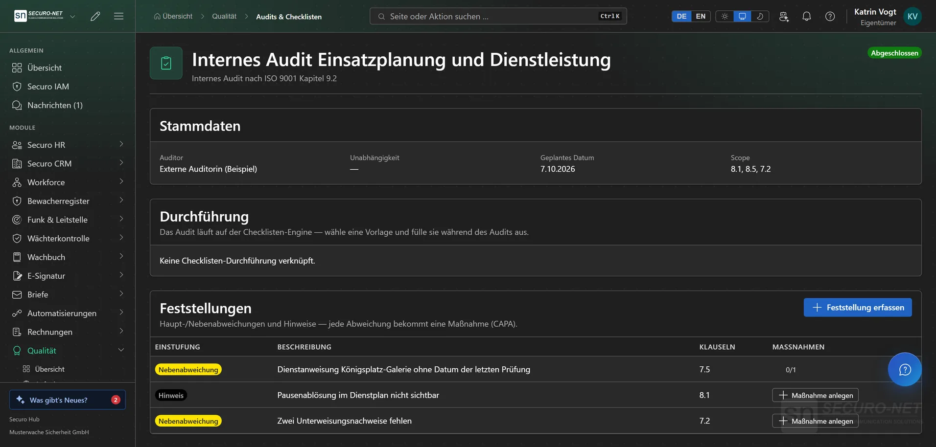936x447 pixels.
Task: Click the Securo CRM building icon
Action: coord(17,163)
